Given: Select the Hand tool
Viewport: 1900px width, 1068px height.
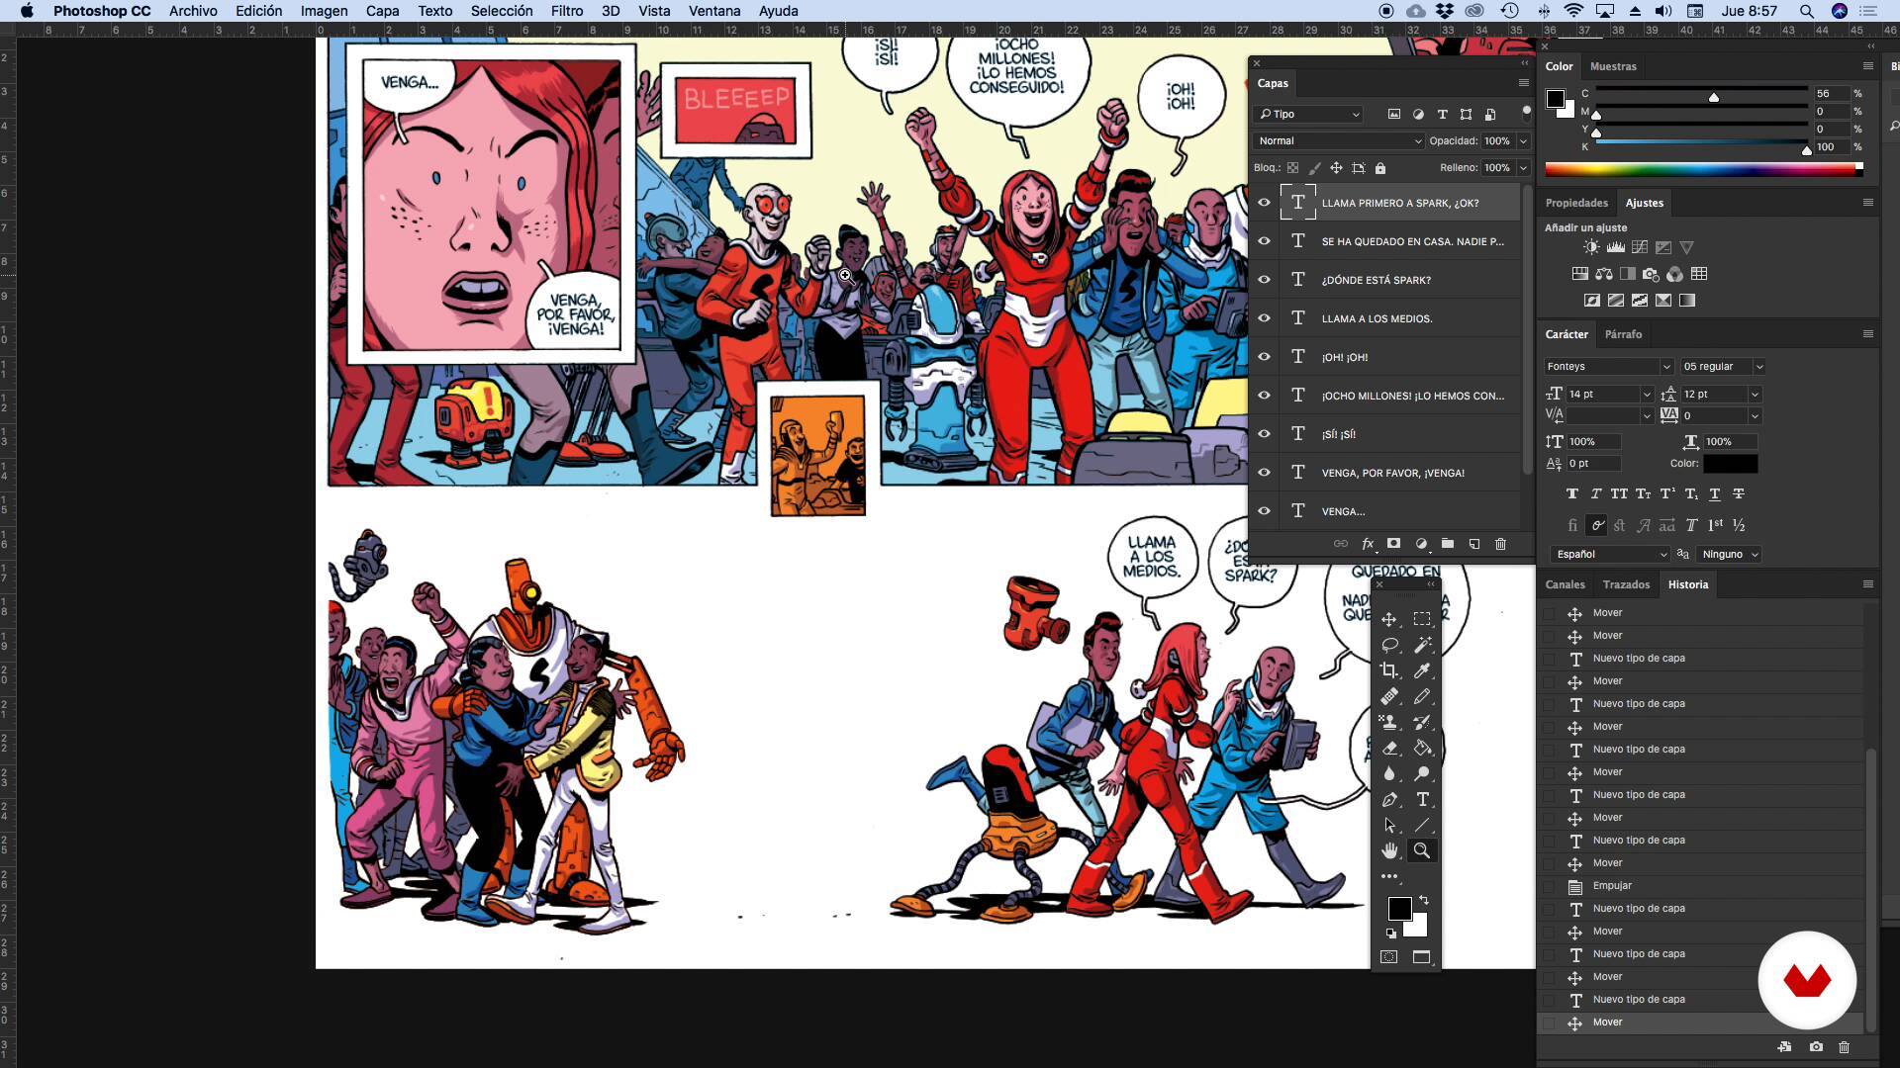Looking at the screenshot, I should click(x=1389, y=850).
